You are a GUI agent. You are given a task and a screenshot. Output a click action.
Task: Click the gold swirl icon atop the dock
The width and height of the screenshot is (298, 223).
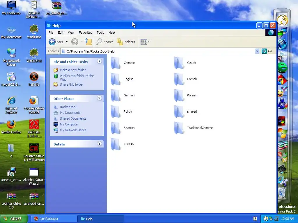click(x=282, y=20)
